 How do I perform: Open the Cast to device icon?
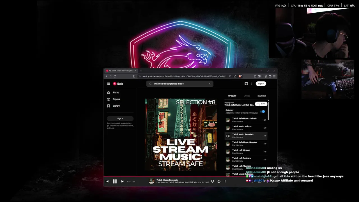pos(246,84)
